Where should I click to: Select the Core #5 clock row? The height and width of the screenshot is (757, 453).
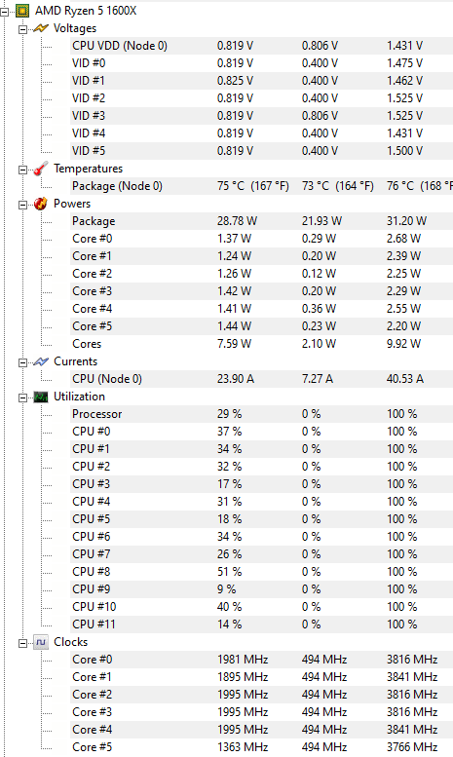coord(261,747)
